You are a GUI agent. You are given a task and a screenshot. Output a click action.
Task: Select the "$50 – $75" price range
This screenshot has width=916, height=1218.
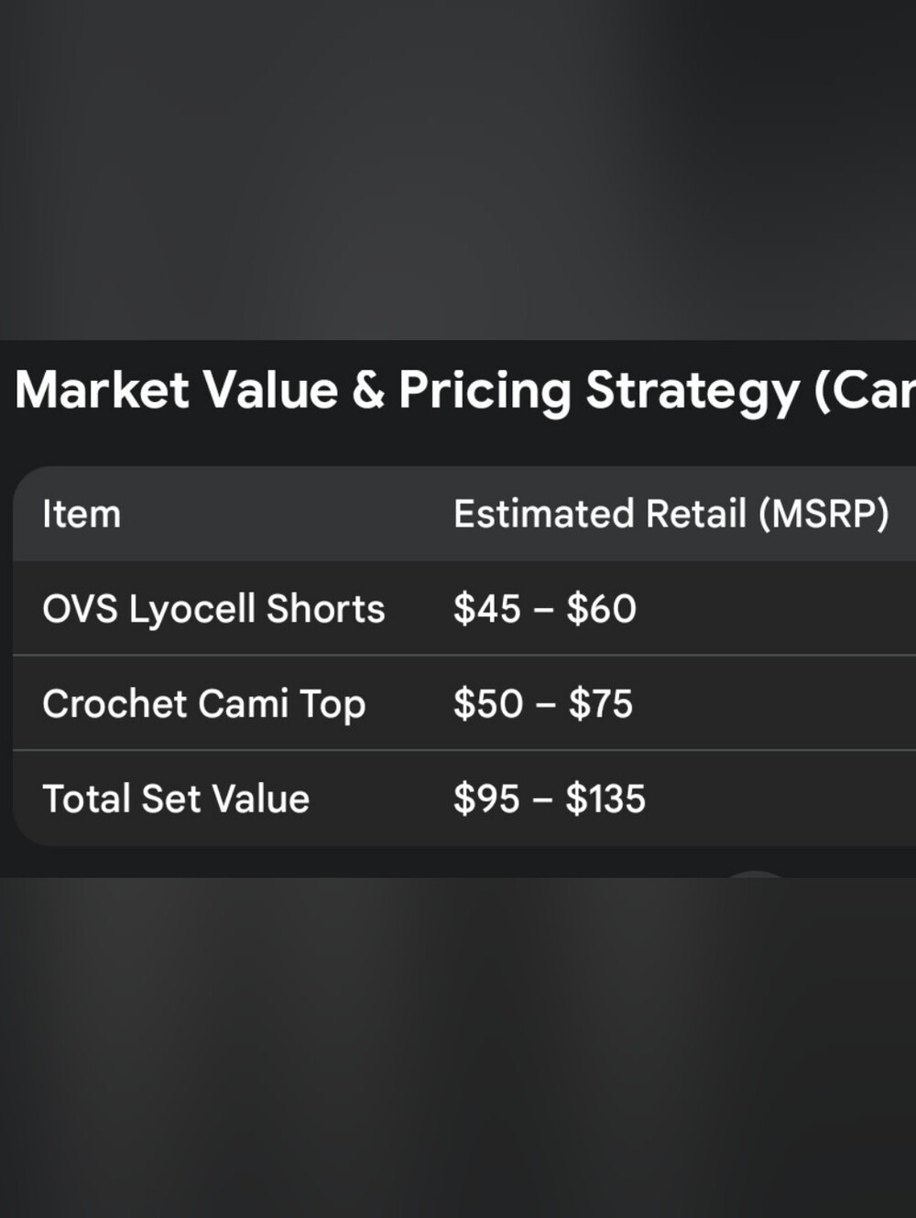pyautogui.click(x=543, y=704)
